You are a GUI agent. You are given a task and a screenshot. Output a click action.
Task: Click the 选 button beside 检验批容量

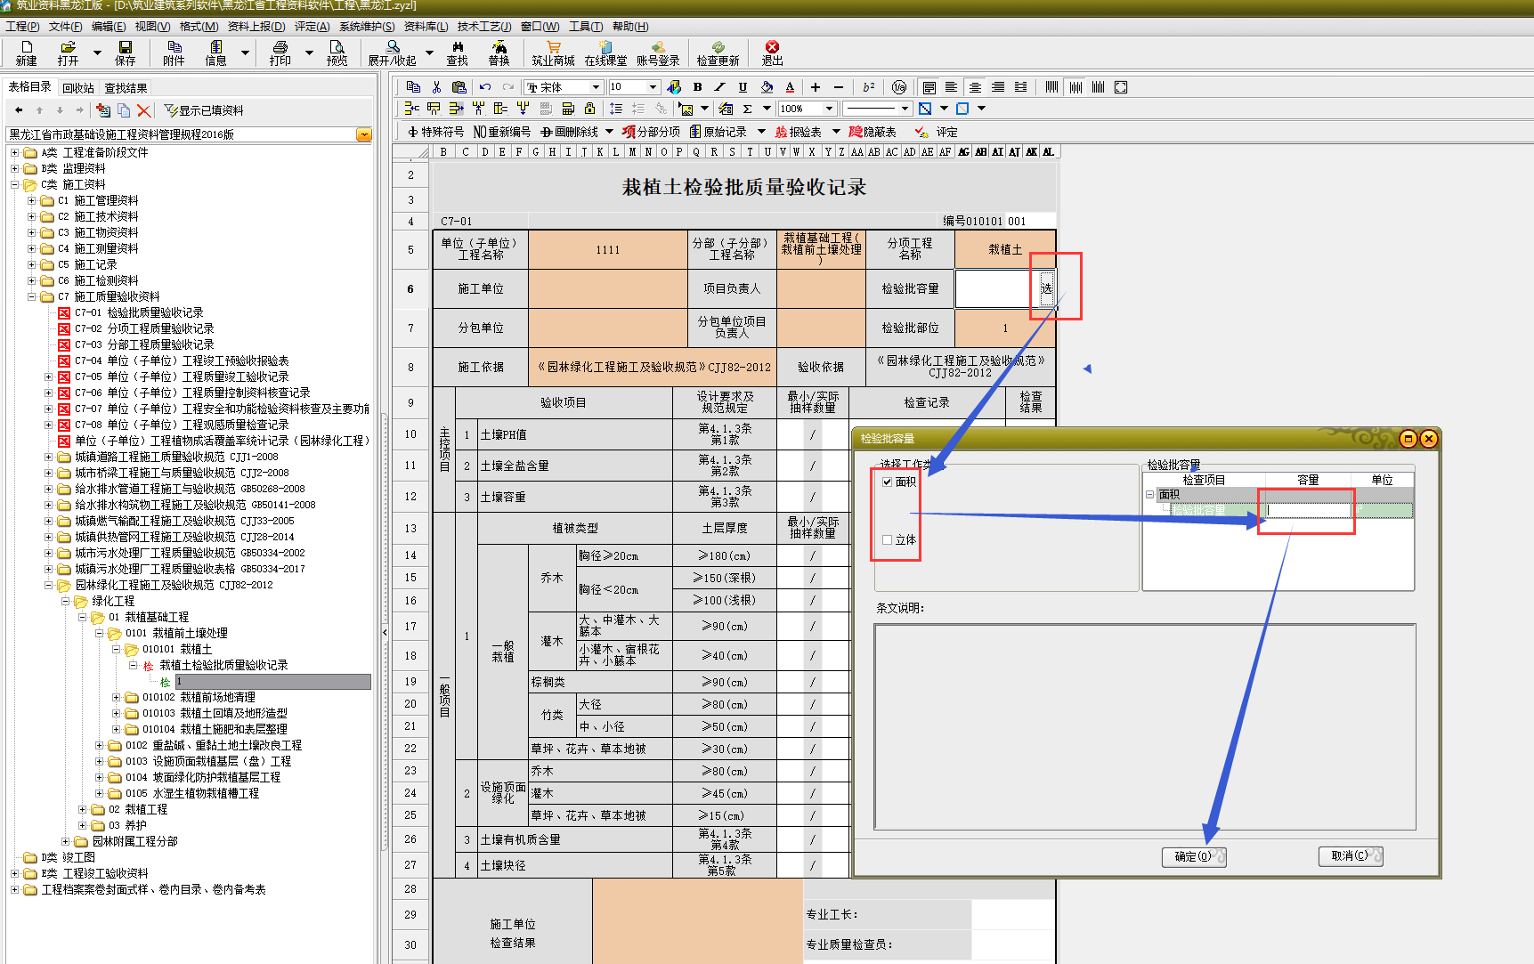pos(1046,288)
